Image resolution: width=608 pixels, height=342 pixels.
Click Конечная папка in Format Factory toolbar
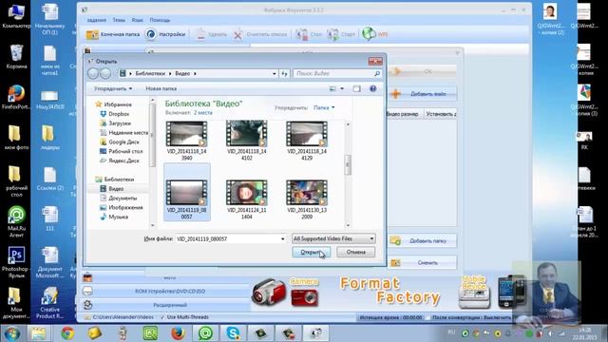113,34
